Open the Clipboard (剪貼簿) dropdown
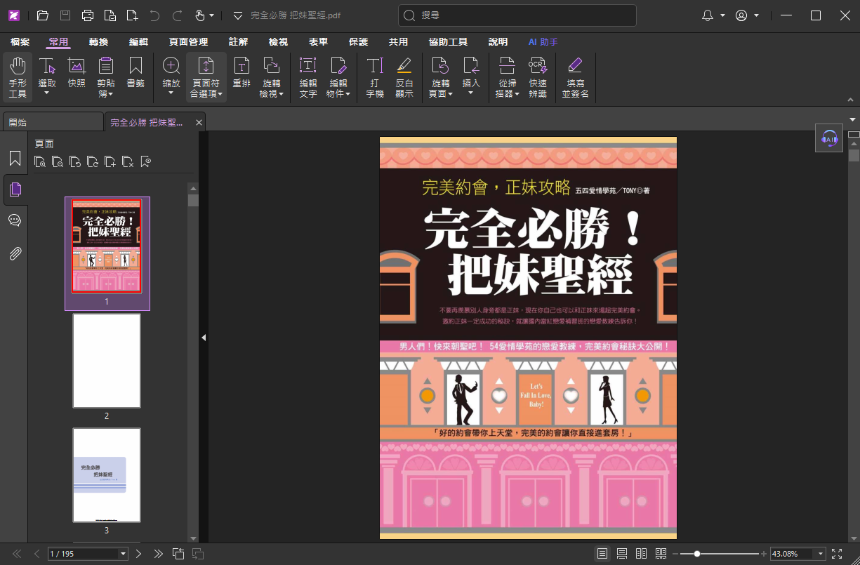 106,93
